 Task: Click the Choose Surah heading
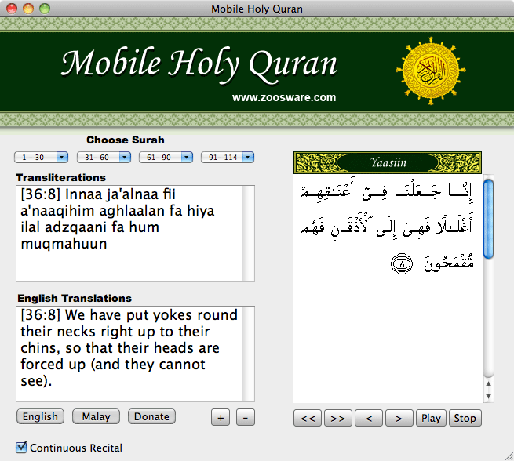coord(126,140)
